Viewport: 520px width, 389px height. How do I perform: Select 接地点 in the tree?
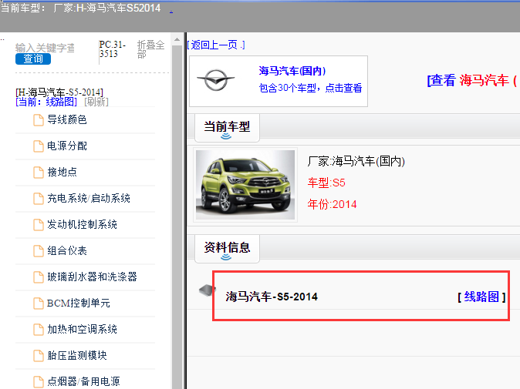pyautogui.click(x=62, y=172)
